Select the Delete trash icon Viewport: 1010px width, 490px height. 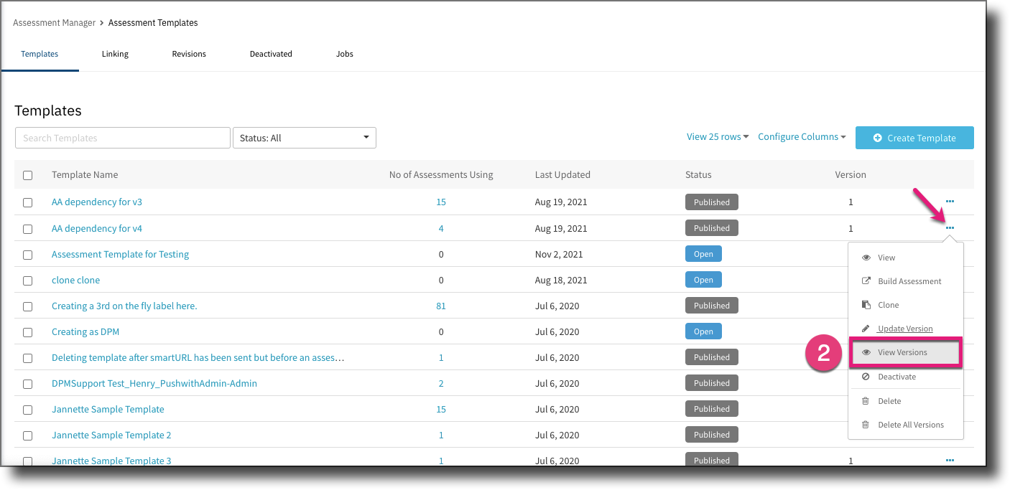(866, 400)
